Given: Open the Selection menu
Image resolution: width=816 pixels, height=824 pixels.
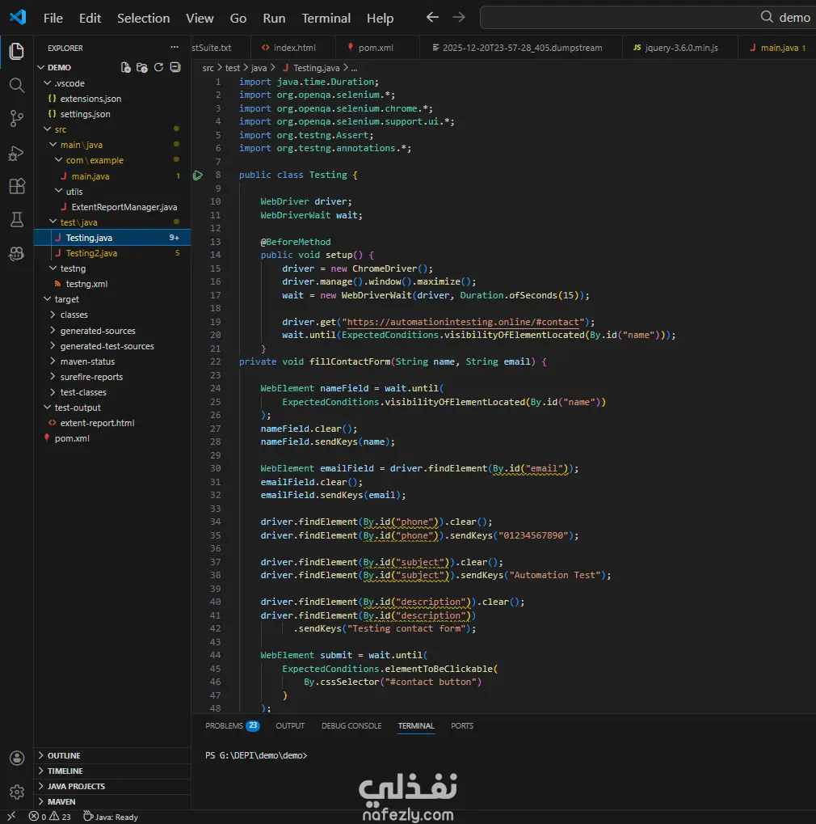Looking at the screenshot, I should pos(143,18).
